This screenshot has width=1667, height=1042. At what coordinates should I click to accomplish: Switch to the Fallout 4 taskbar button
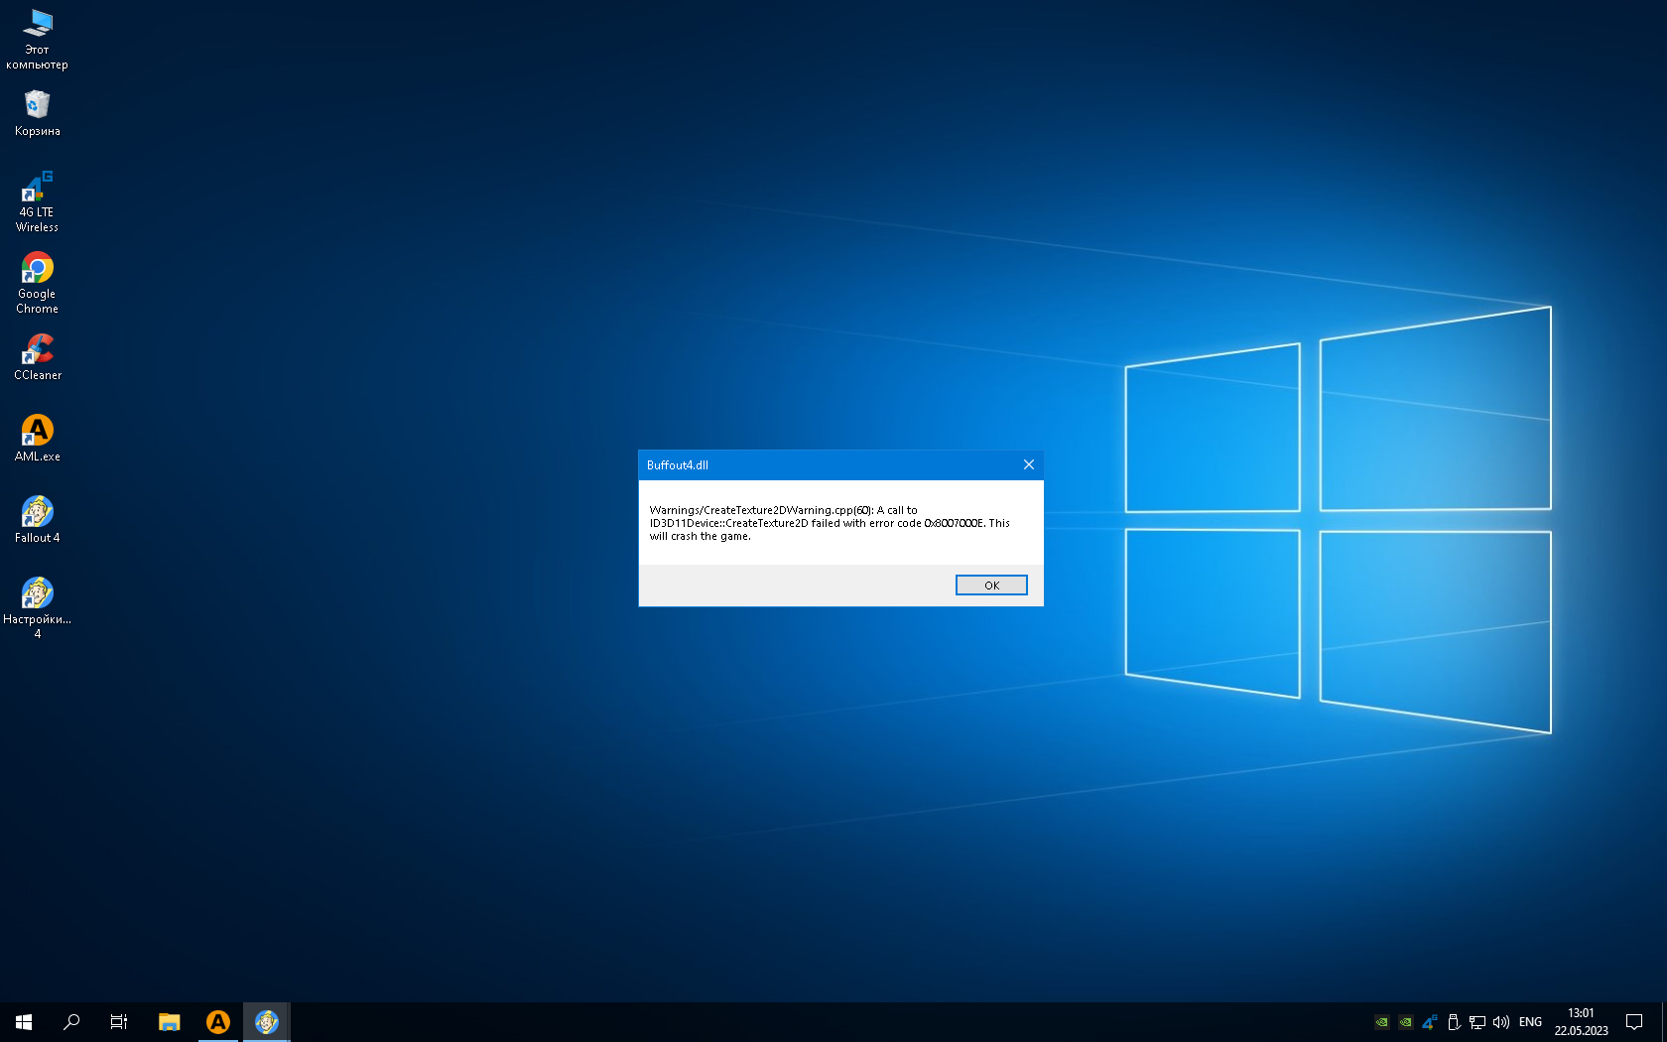266,1021
